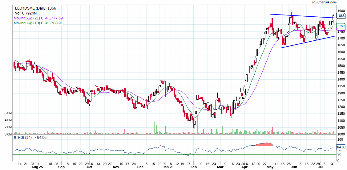
Task: Click the 1789 moving average price tag
Action: (x=341, y=26)
